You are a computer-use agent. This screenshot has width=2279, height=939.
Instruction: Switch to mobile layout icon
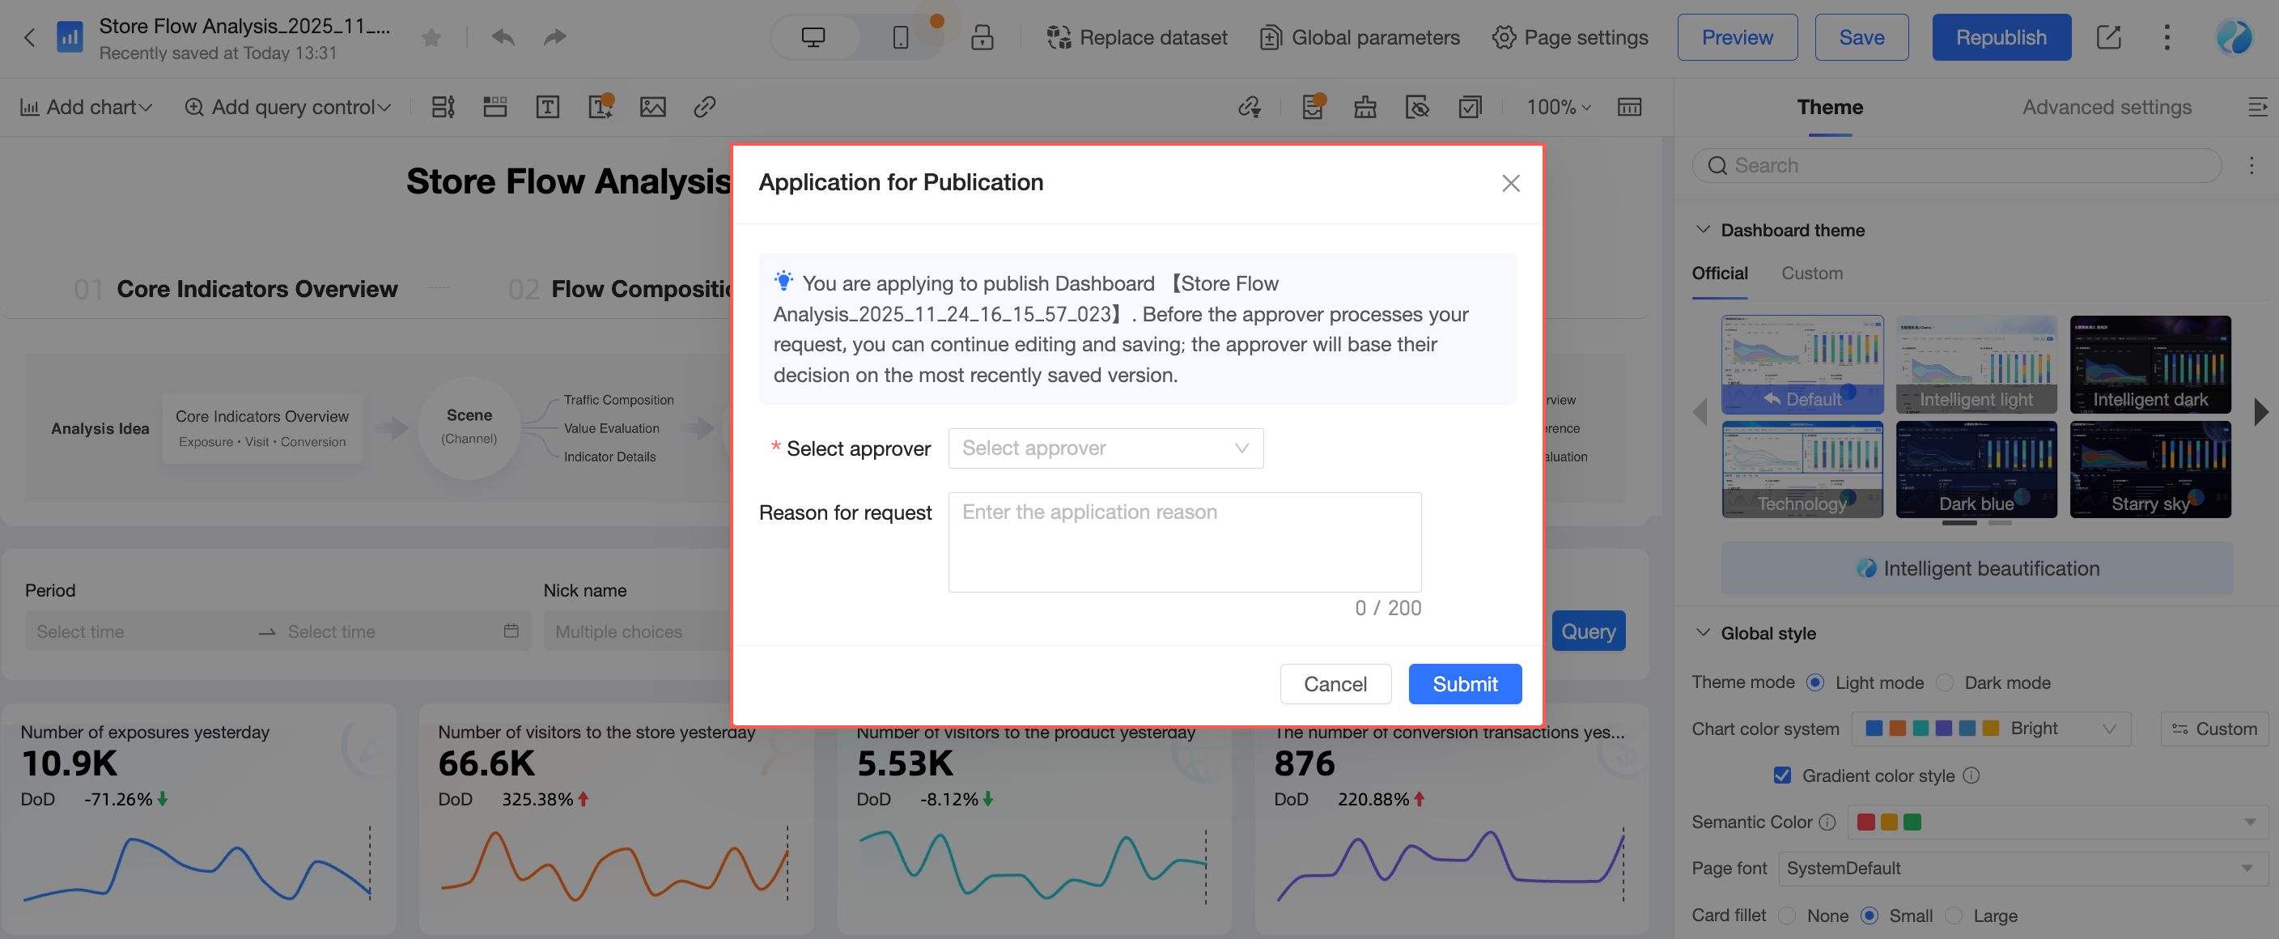(900, 37)
